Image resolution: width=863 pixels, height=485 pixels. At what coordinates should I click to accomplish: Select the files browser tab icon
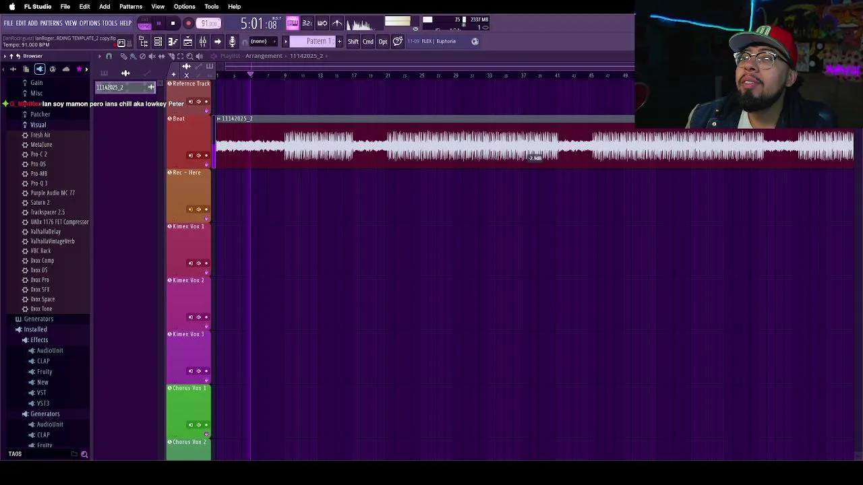(26, 69)
